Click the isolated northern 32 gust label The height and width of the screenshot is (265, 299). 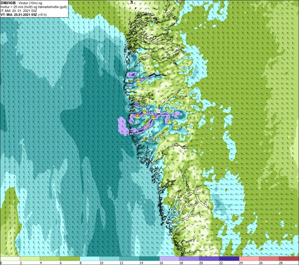coord(138,80)
